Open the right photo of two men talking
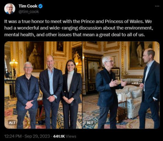This screenshot has width=163, height=141. pos(121,85)
